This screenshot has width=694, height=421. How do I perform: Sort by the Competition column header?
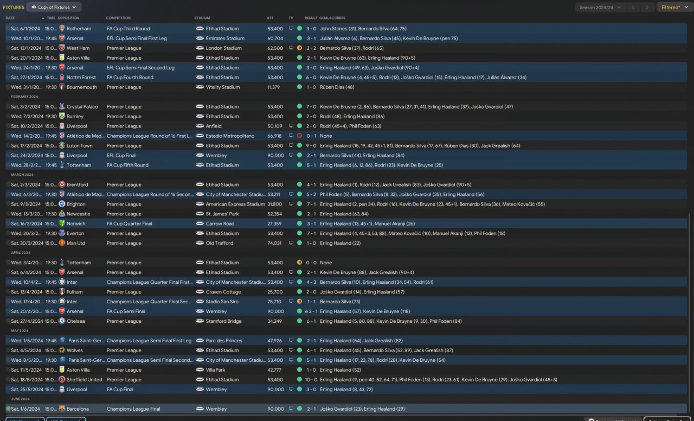click(x=118, y=18)
